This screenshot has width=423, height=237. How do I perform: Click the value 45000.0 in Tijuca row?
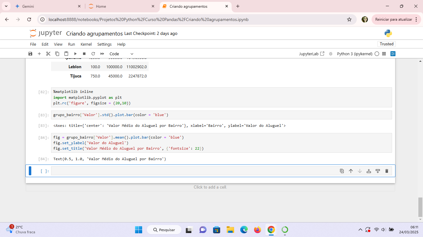[115, 76]
